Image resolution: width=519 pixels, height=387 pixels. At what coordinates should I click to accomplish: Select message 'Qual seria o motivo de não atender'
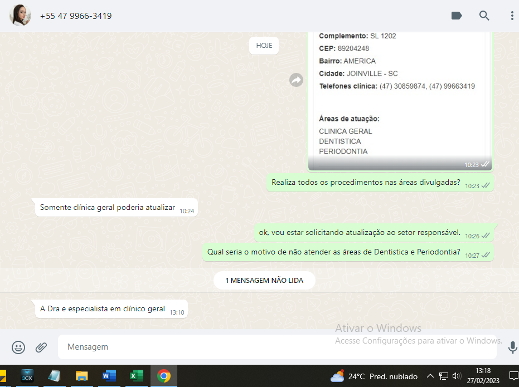click(x=348, y=252)
